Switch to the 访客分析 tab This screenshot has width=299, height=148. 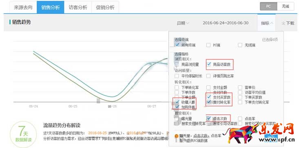coord(78,7)
